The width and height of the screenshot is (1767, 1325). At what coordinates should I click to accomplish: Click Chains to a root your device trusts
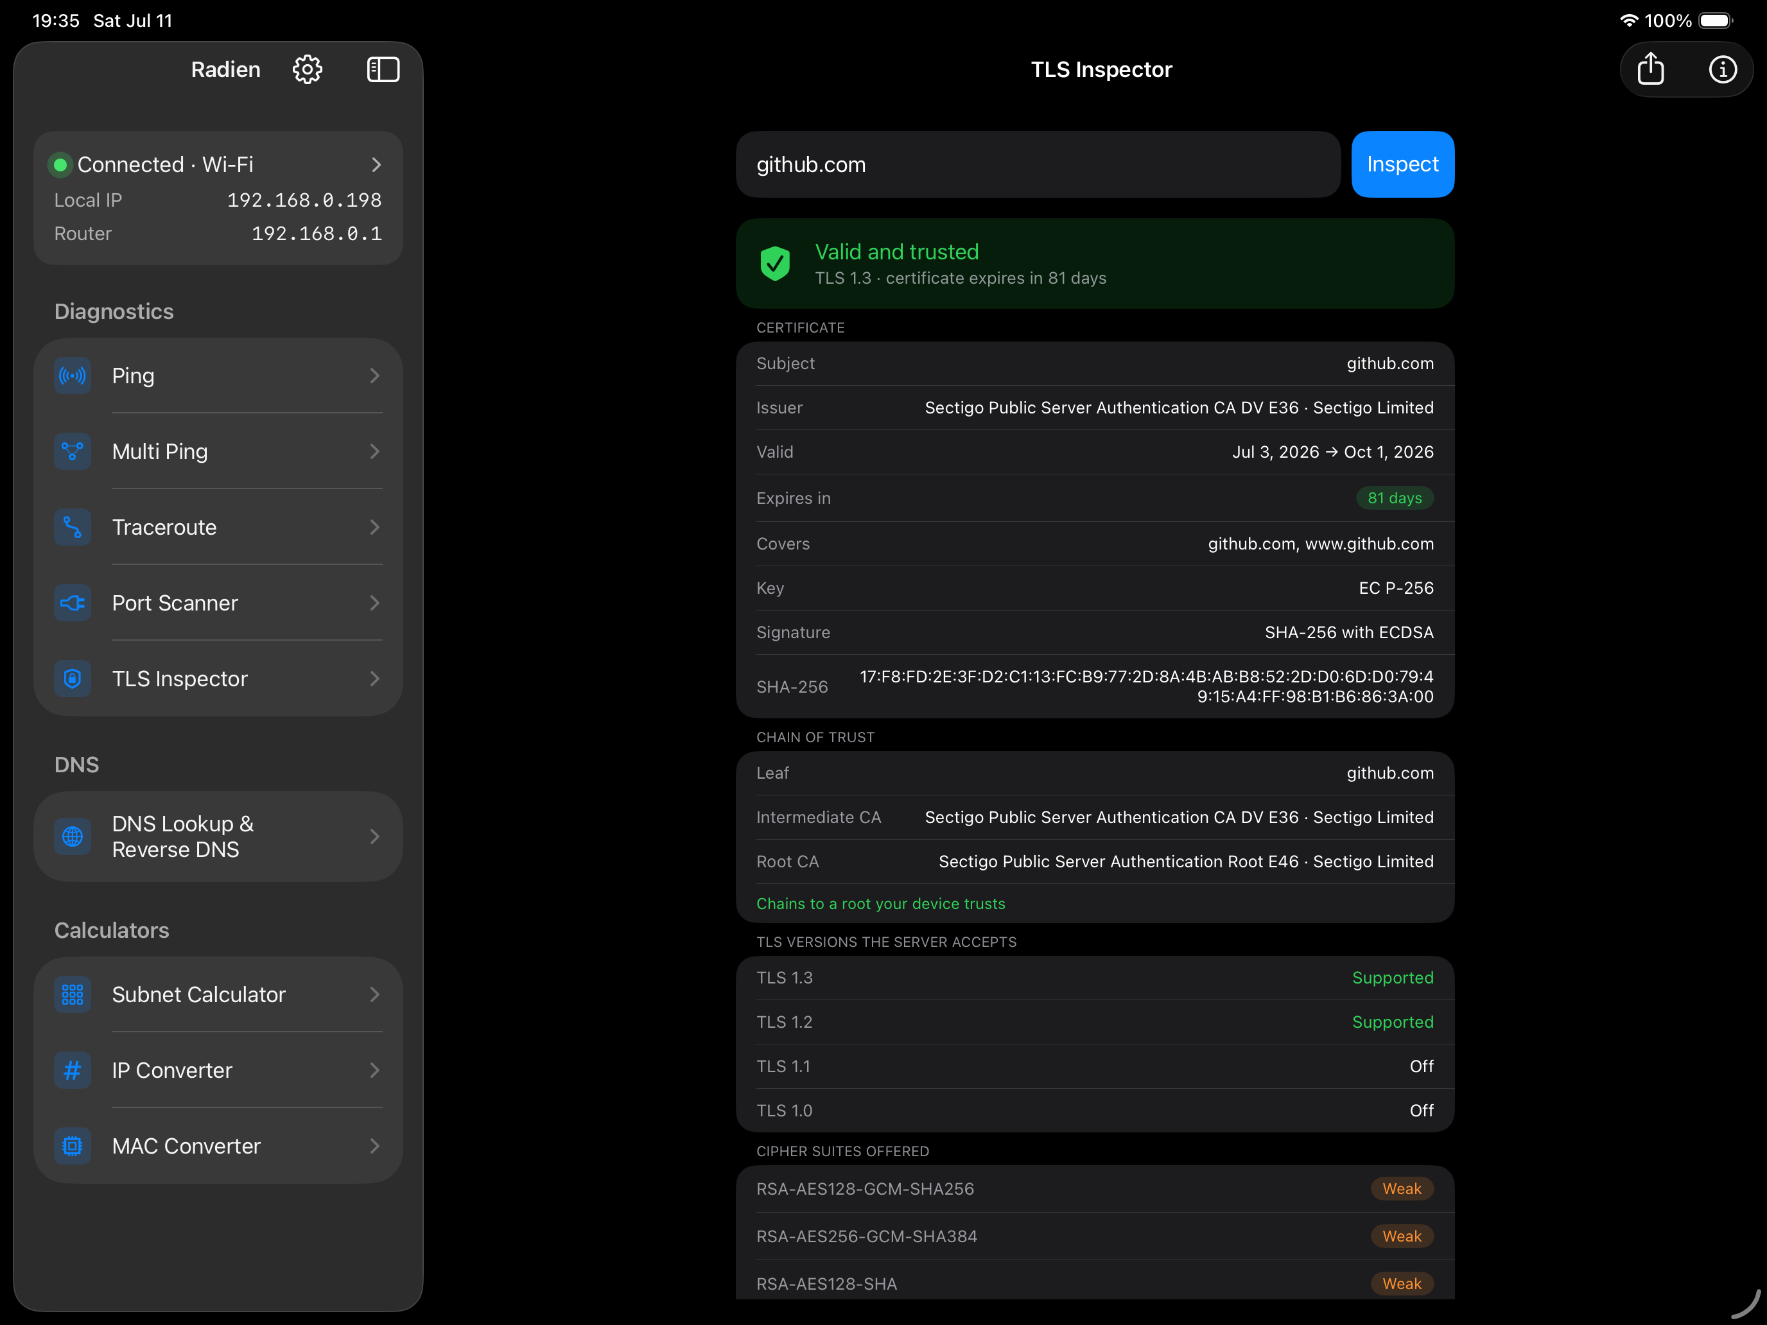pyautogui.click(x=880, y=903)
